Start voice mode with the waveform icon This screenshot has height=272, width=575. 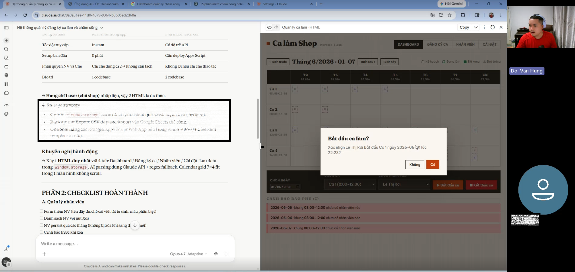click(x=226, y=254)
